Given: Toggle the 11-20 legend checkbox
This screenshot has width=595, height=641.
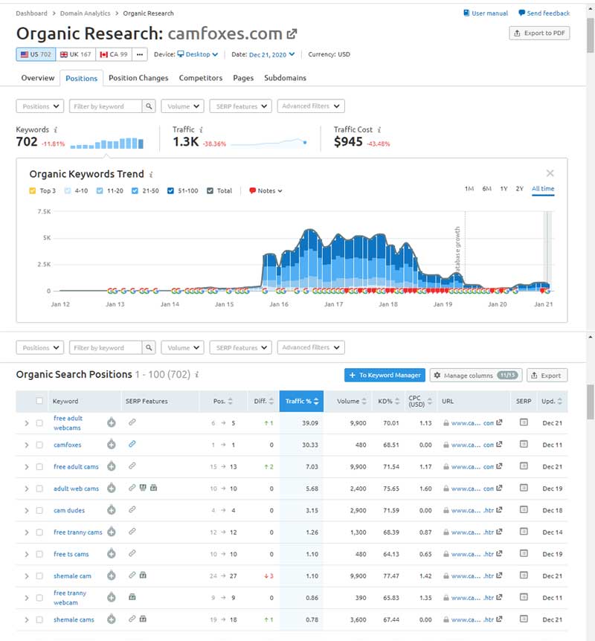Looking at the screenshot, I should (100, 191).
